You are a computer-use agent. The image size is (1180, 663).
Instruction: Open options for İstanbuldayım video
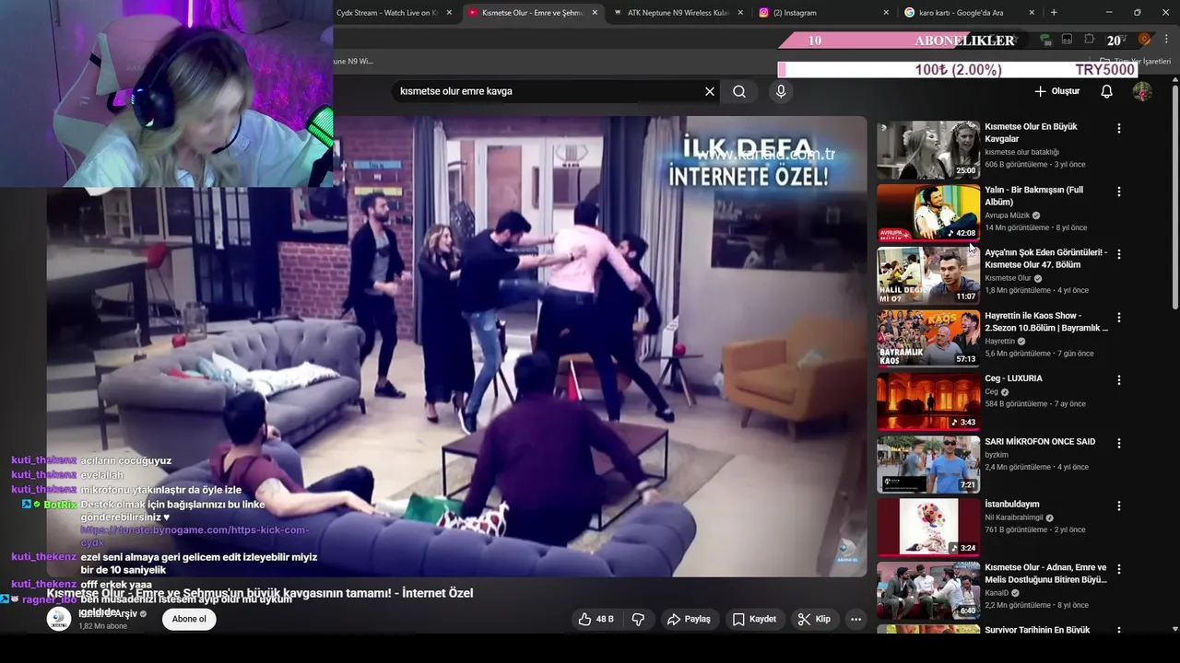(x=1119, y=506)
